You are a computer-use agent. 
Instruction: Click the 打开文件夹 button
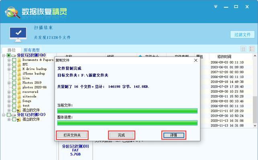pos(72,135)
